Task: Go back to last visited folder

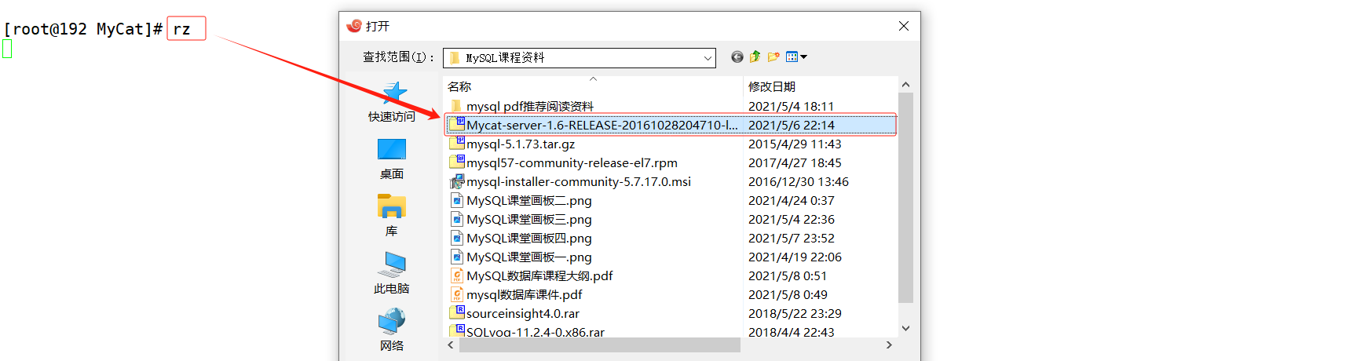Action: click(737, 57)
